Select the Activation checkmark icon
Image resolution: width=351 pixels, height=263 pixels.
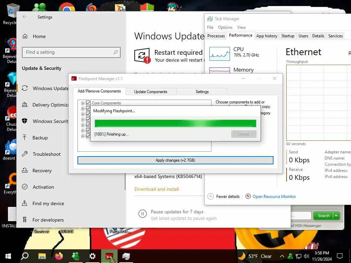click(x=25, y=187)
